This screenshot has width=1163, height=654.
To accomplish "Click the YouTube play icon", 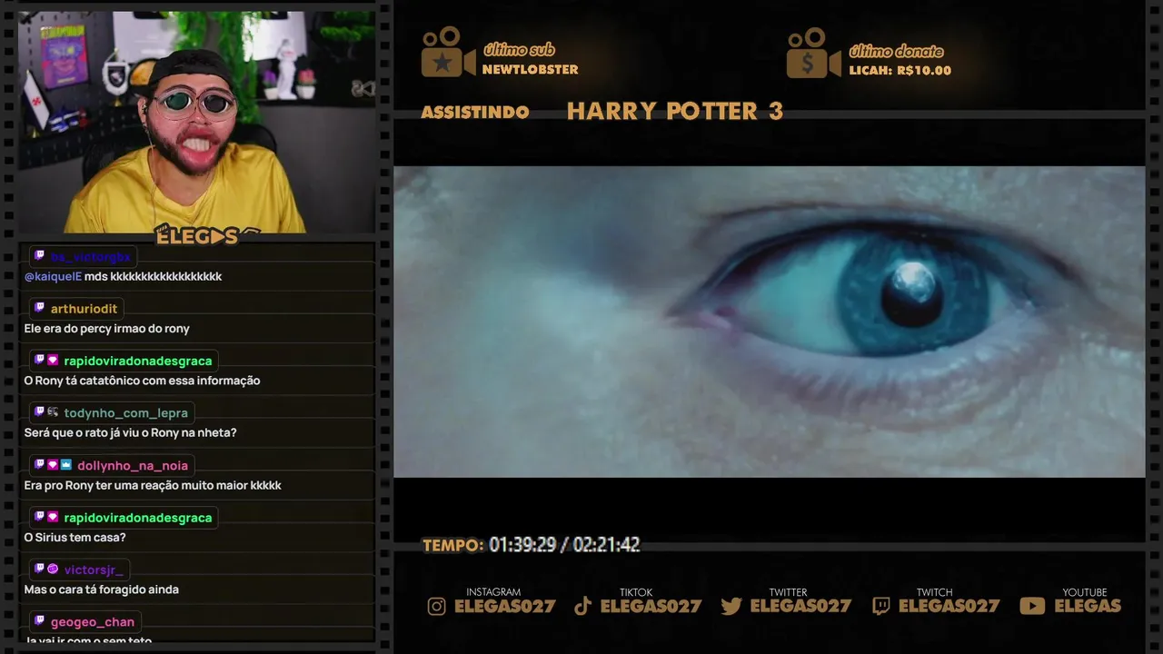I will pos(1032,607).
